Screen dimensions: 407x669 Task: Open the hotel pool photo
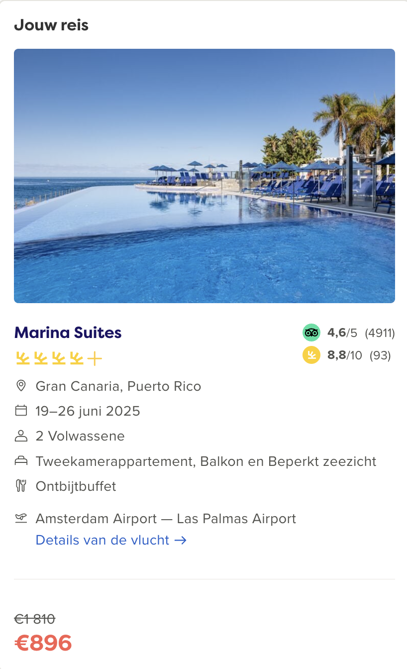point(204,176)
